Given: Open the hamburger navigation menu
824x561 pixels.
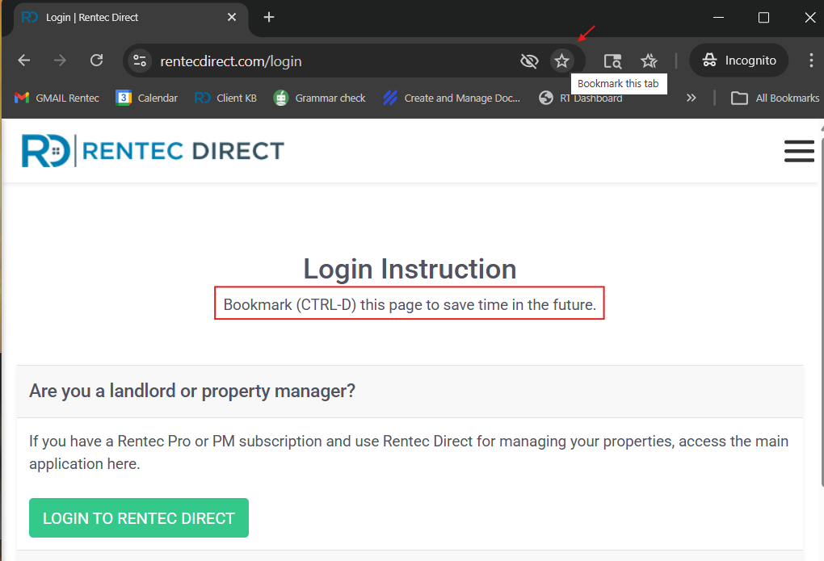Looking at the screenshot, I should [799, 151].
